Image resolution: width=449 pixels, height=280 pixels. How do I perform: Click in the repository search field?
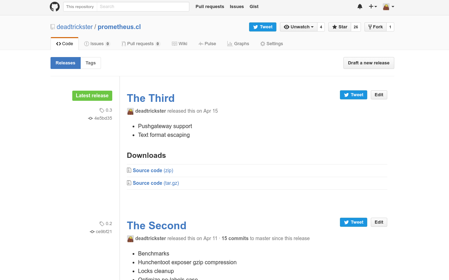[143, 7]
